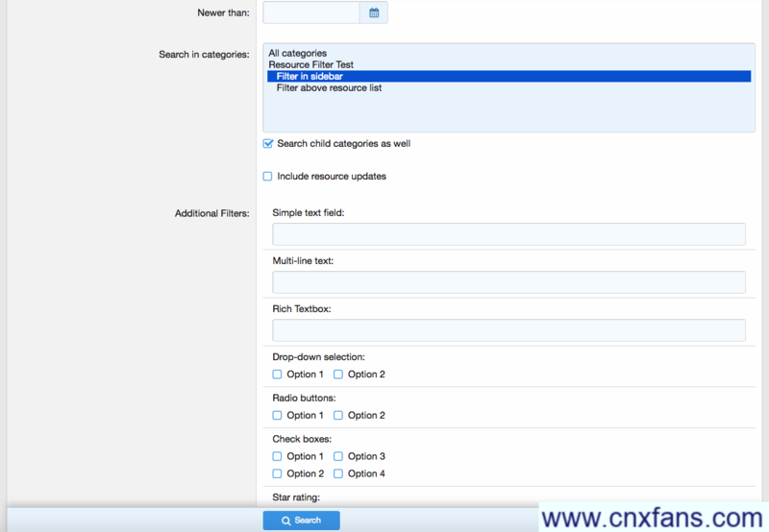
Task: Click the Rich Textbox input
Action: tap(509, 330)
